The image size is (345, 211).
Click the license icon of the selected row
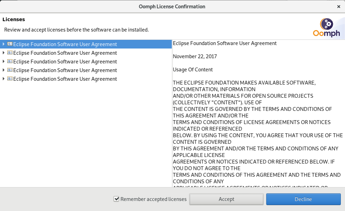click(10, 44)
